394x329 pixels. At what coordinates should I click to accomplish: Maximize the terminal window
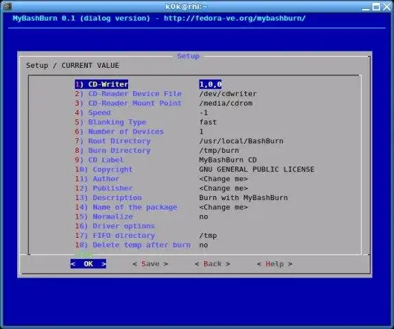[376, 7]
